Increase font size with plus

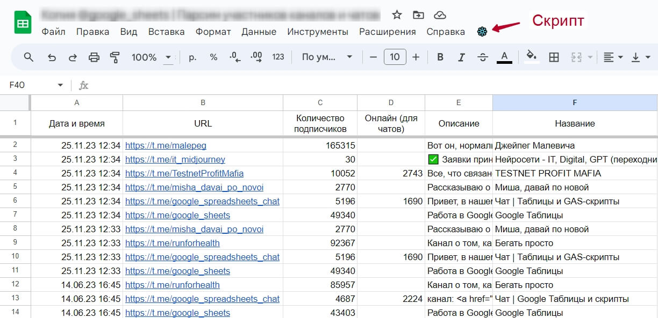coord(416,57)
